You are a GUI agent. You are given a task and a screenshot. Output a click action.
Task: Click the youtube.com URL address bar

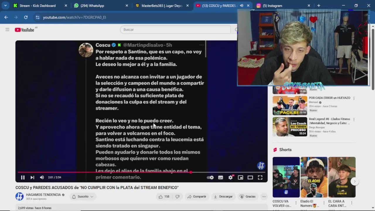[74, 17]
